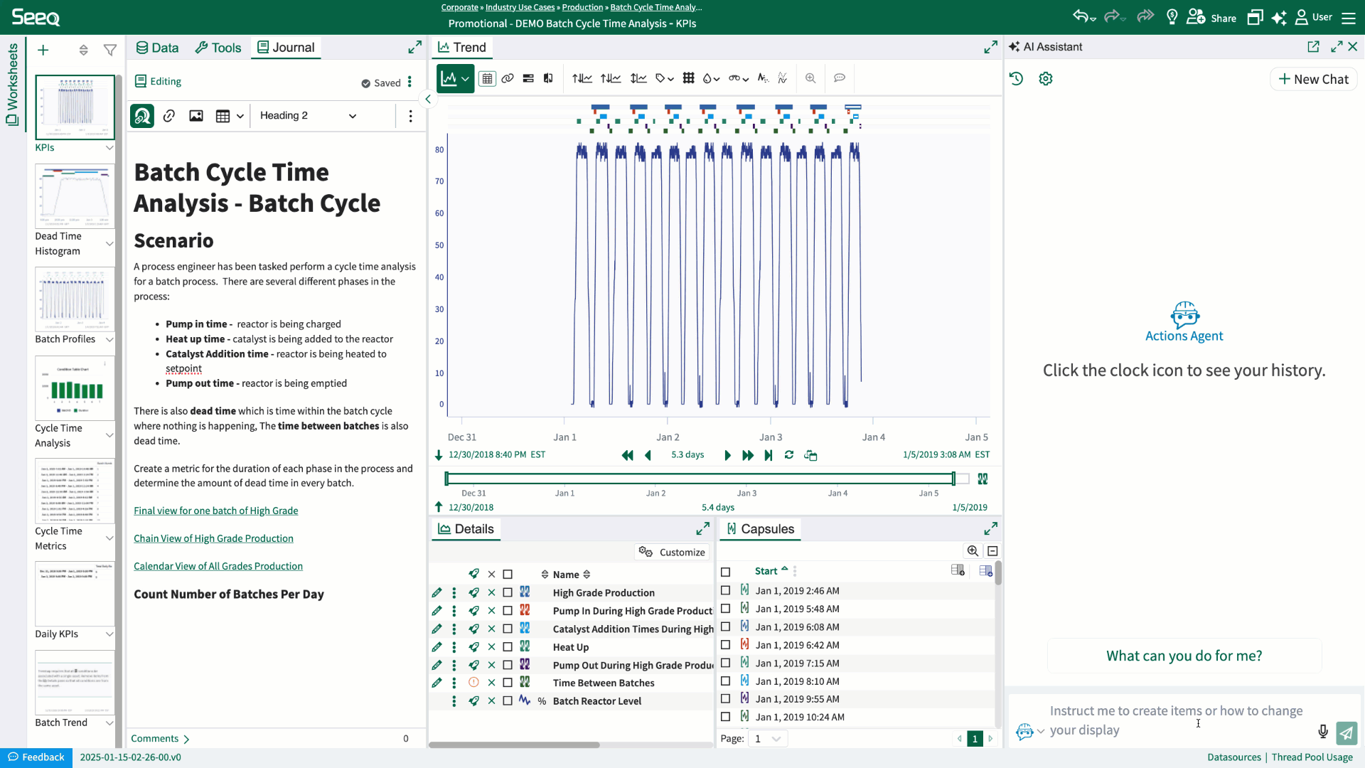The width and height of the screenshot is (1365, 768).
Task: Expand the KPIs worksheet options chevron
Action: tap(109, 148)
